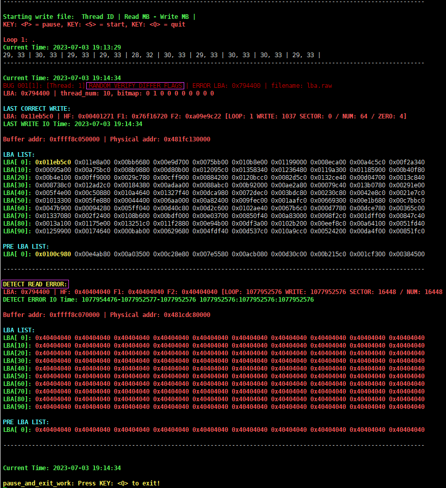The width and height of the screenshot is (446, 488).
Task: Click 'Buffer addr: 0xffff8c070000'
Action: pos(52,314)
